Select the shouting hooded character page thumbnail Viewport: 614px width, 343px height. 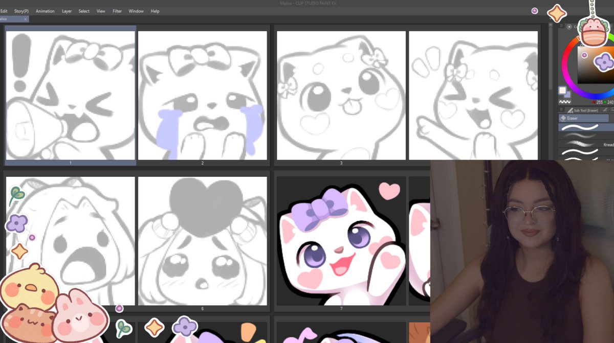71,241
